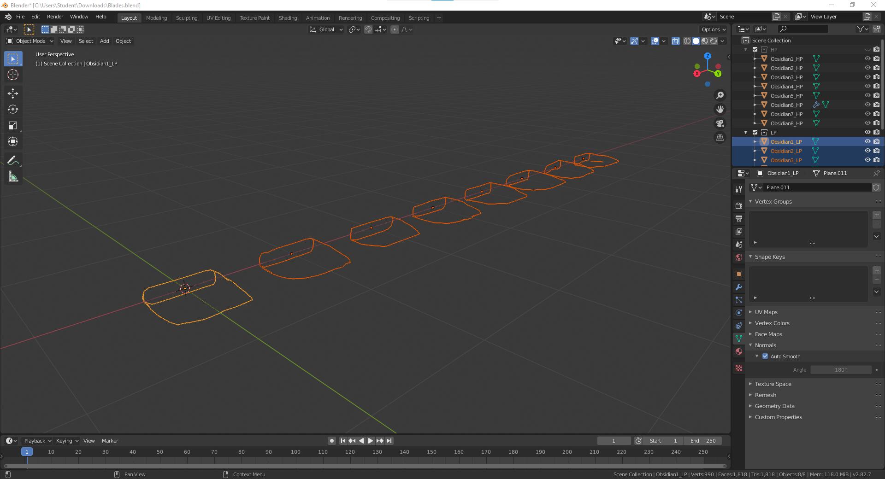Image resolution: width=885 pixels, height=479 pixels.
Task: Jump to the end frame
Action: point(389,441)
